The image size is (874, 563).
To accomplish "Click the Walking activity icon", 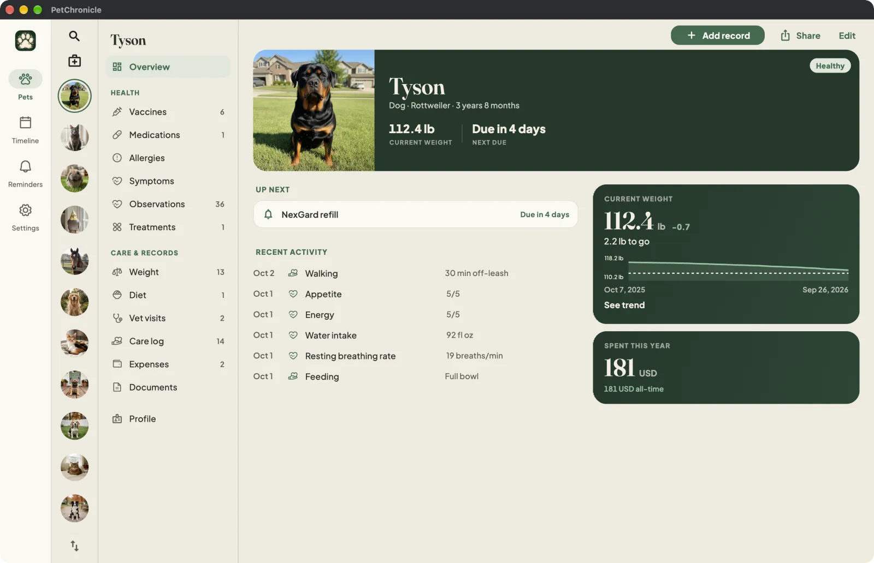I will [293, 273].
